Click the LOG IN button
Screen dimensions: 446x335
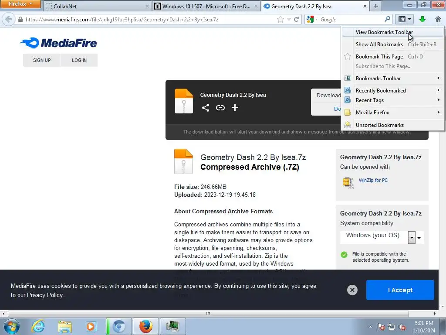point(79,60)
